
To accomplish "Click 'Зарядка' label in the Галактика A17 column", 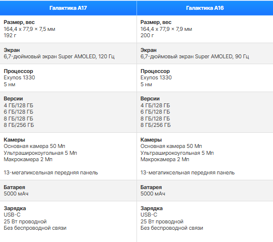I will (15, 209).
